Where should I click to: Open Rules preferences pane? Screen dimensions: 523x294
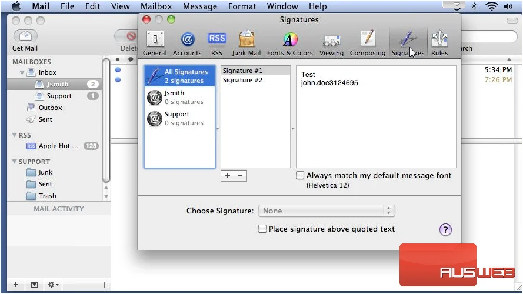(439, 44)
